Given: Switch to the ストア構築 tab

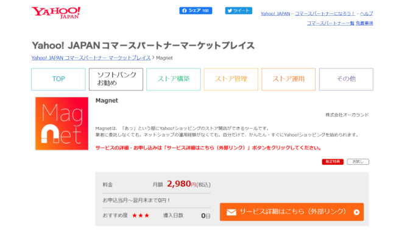Looking at the screenshot, I should pyautogui.click(x=174, y=79).
